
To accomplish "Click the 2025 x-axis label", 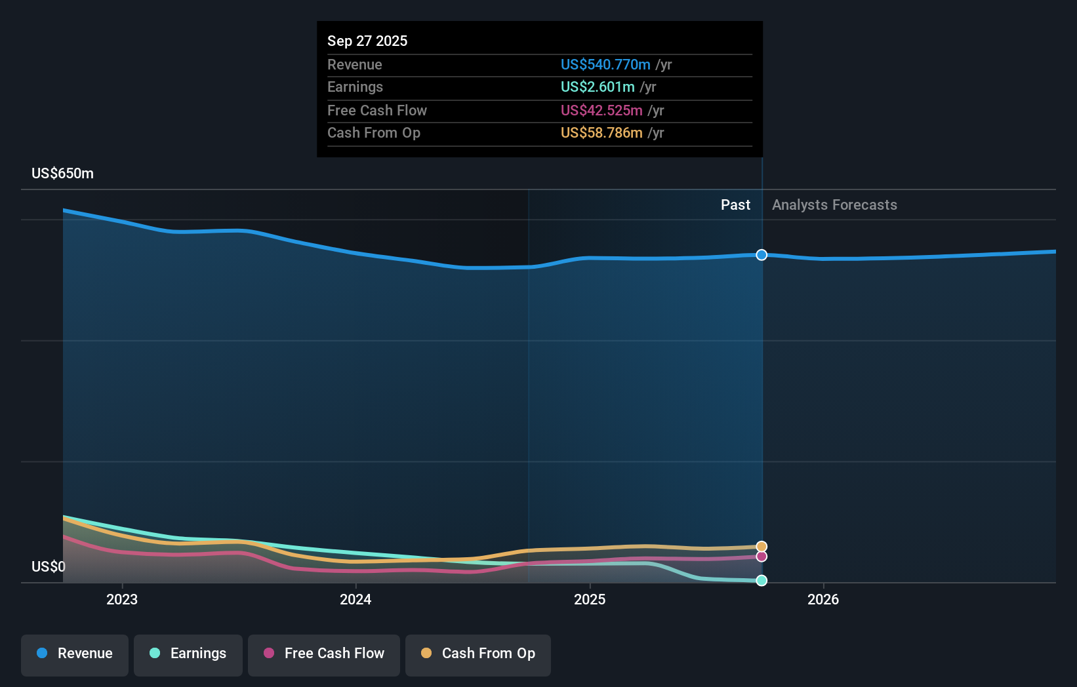I will point(590,599).
